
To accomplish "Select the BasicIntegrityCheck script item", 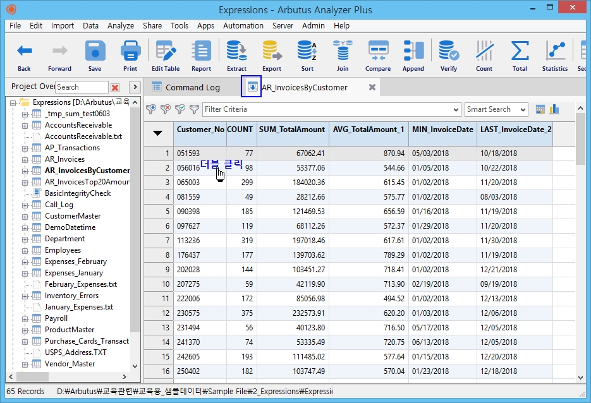I will [x=78, y=193].
